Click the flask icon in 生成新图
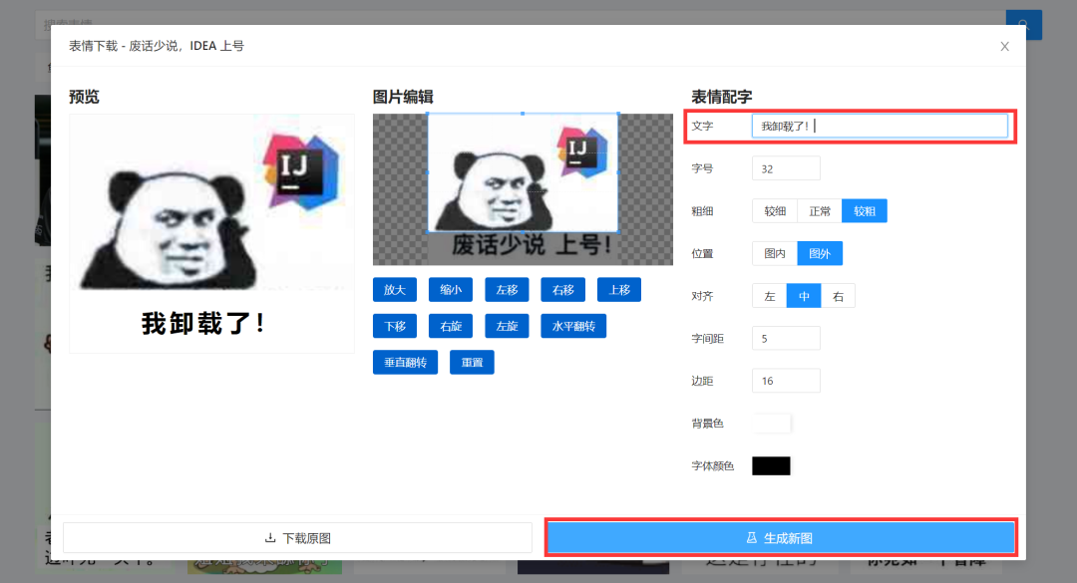 click(x=752, y=538)
